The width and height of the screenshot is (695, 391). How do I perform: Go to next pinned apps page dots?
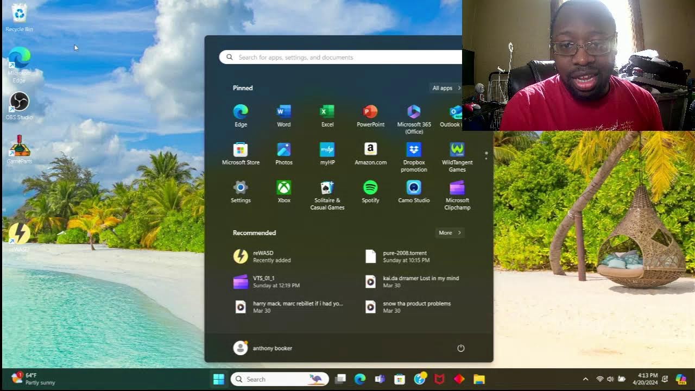pyautogui.click(x=486, y=156)
